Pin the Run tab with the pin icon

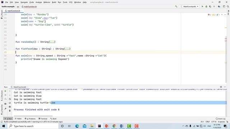(x=5, y=109)
